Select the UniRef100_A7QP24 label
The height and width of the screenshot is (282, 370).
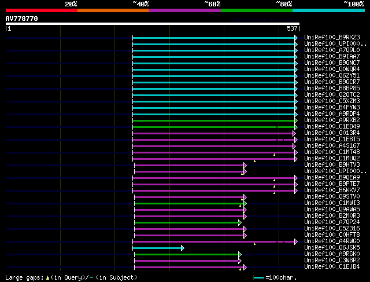pos(332,222)
